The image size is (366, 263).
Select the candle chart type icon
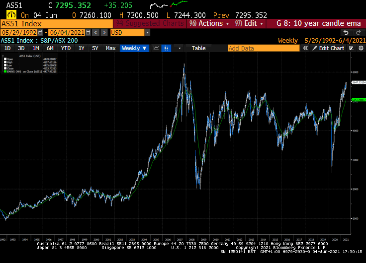[x=166, y=48]
